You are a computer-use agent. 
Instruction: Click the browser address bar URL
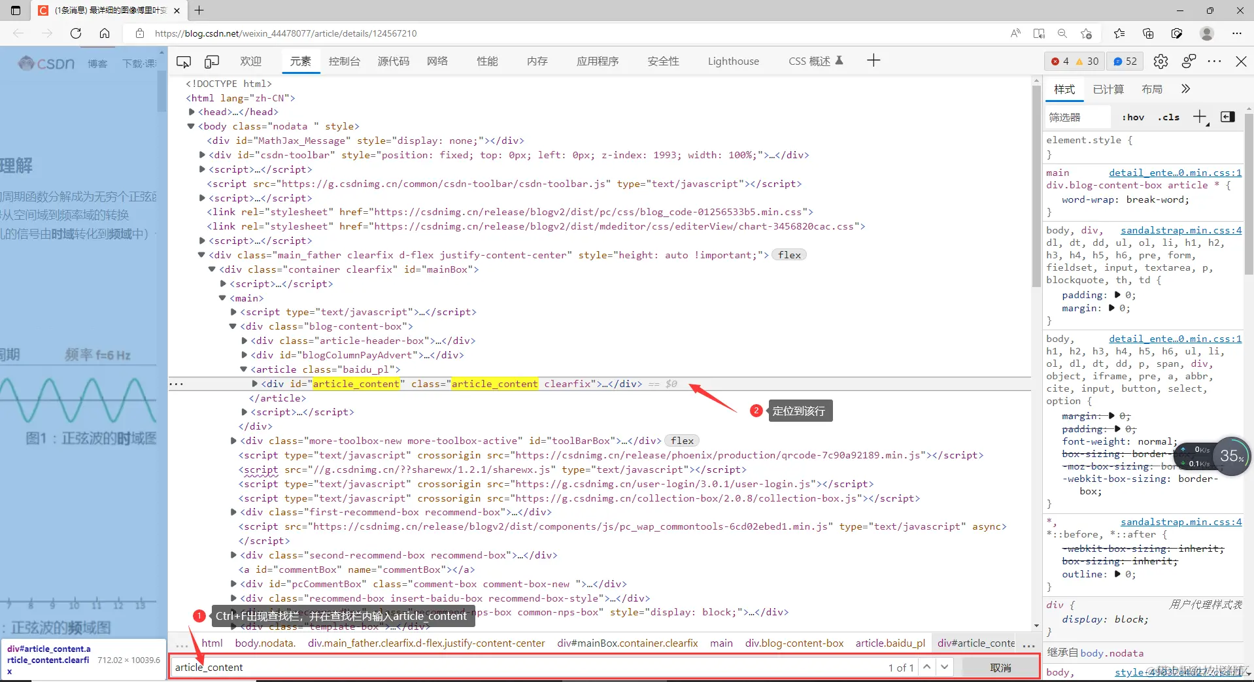coord(286,33)
